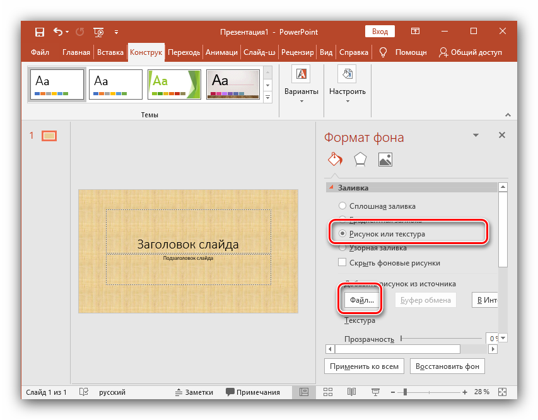Collapse the ribbon with chevron

pos(508,115)
